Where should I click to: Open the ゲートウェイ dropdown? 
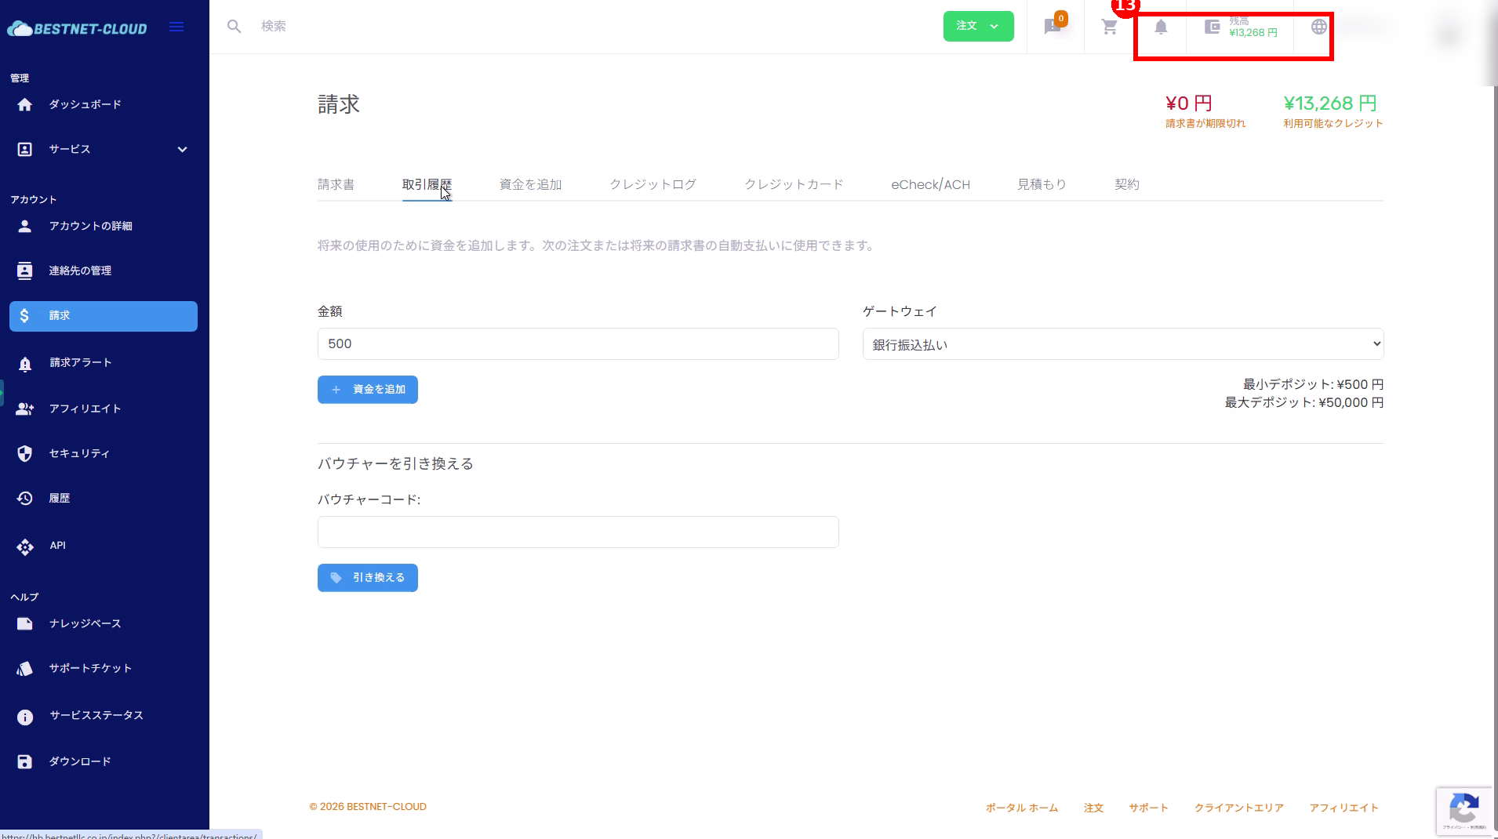click(1122, 344)
